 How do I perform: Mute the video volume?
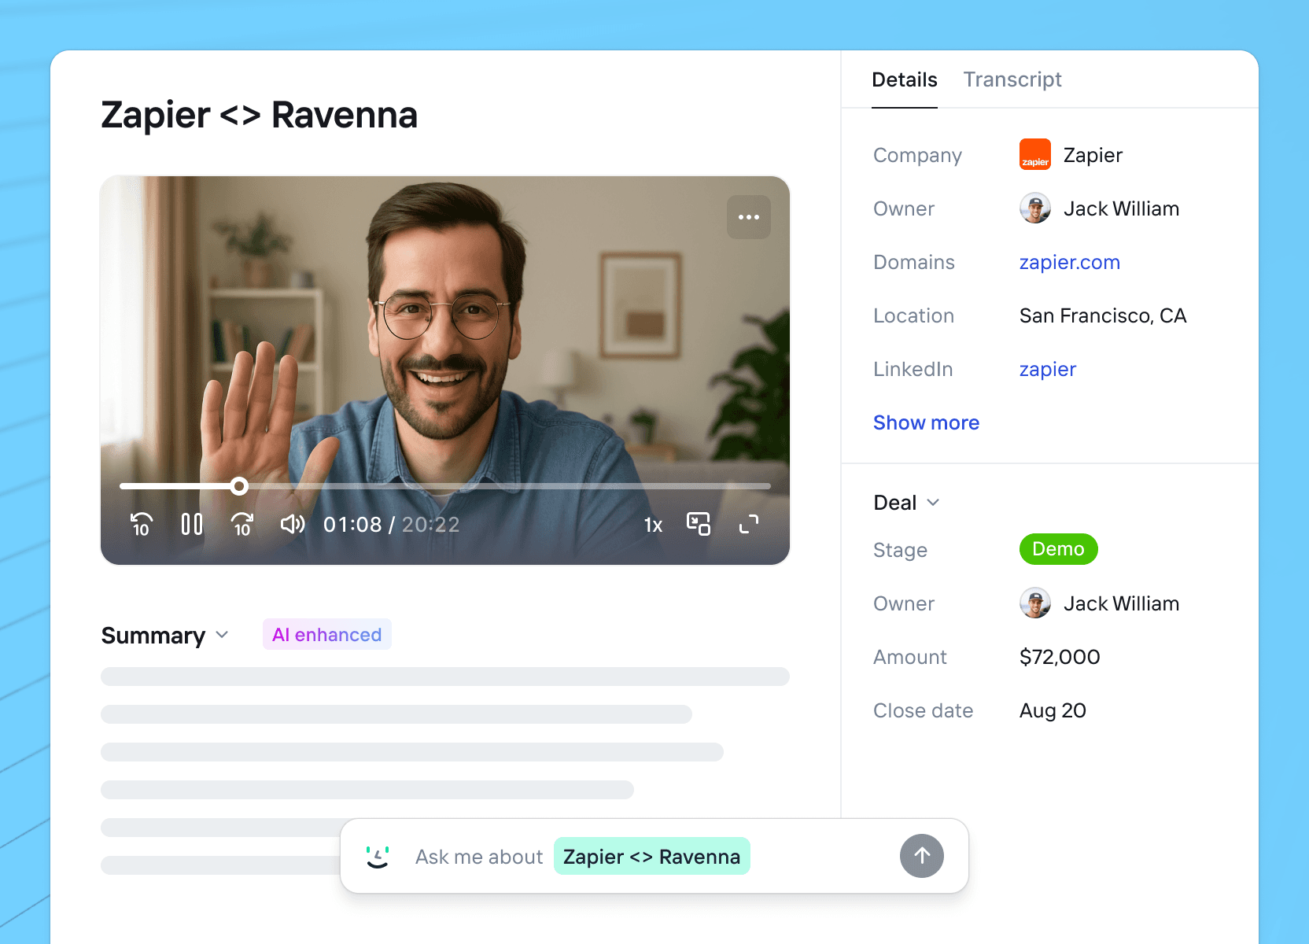(293, 524)
